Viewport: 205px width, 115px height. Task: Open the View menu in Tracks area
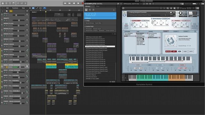click(x=23, y=8)
